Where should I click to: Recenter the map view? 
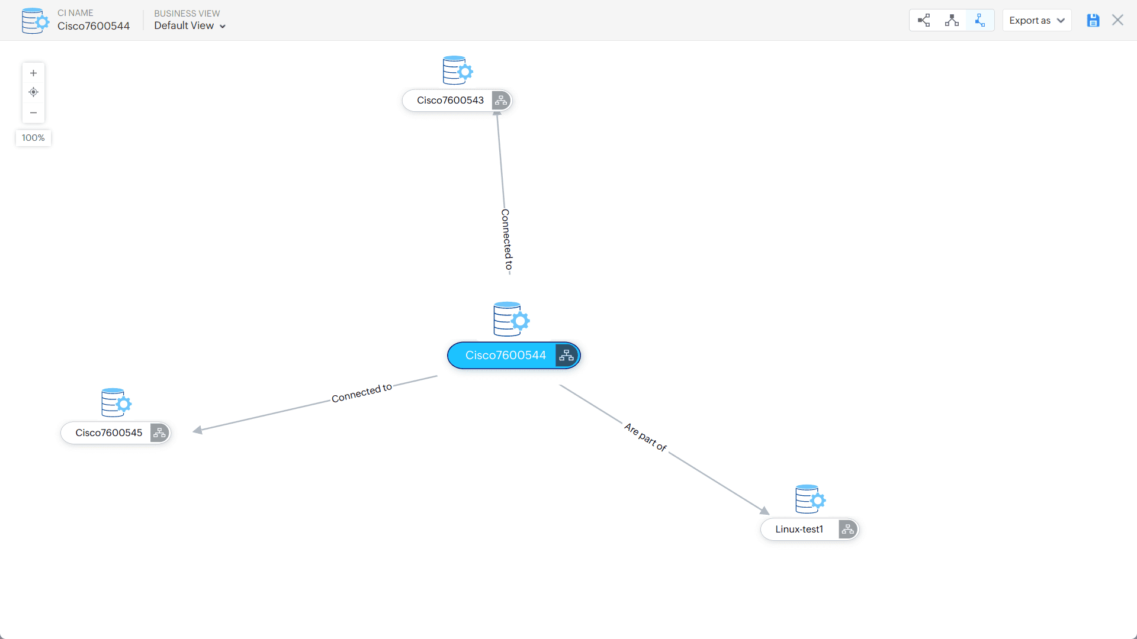(34, 92)
